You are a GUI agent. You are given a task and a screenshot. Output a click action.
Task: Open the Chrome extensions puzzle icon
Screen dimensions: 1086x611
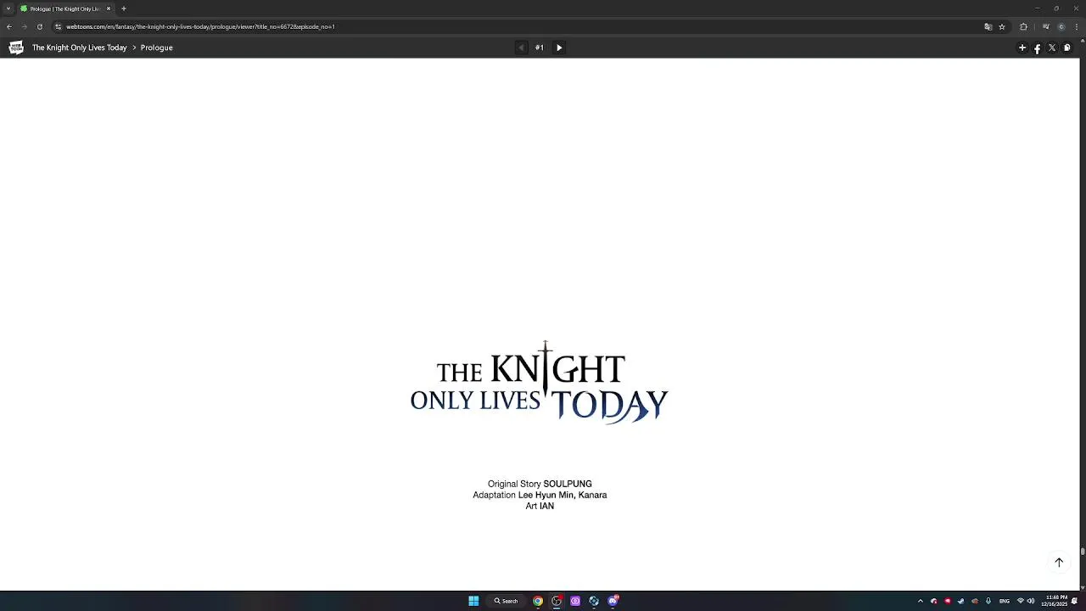1023,26
